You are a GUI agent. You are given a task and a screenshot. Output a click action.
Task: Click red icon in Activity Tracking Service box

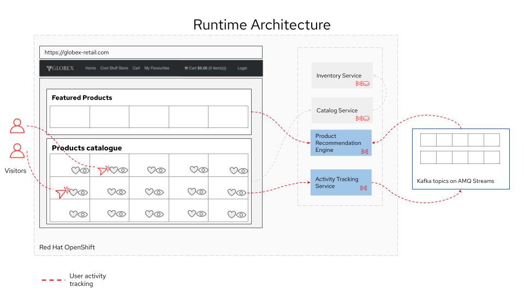tap(364, 188)
